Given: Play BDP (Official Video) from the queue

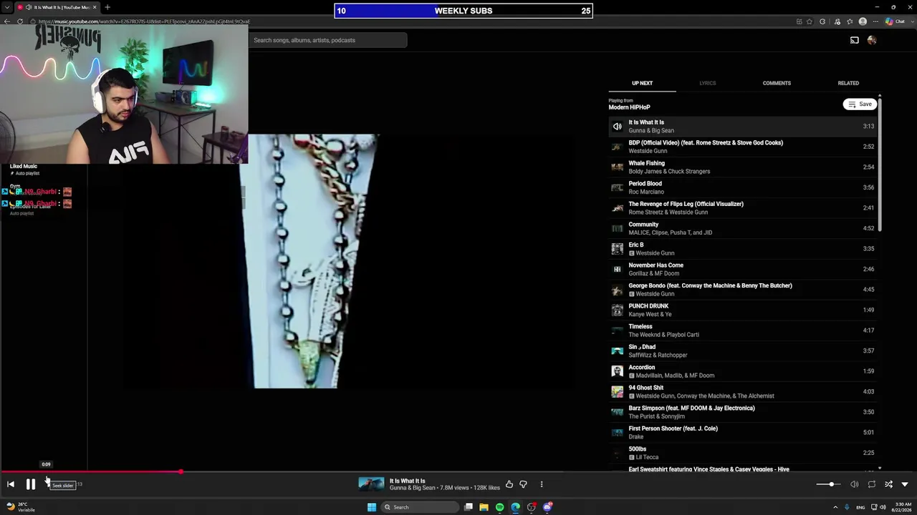Looking at the screenshot, I should click(742, 147).
